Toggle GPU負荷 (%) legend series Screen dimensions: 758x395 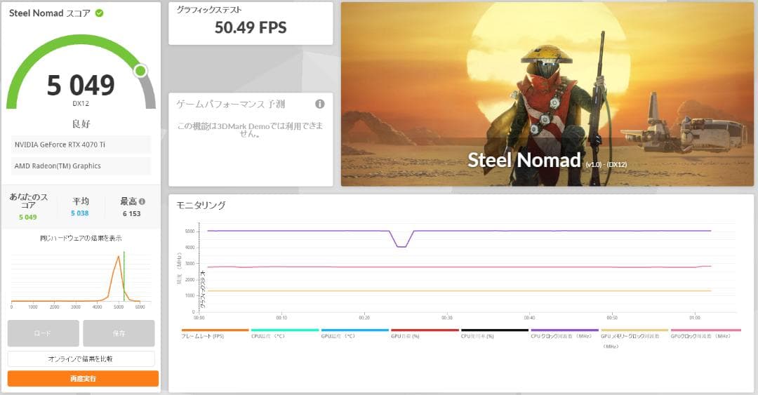[405, 336]
